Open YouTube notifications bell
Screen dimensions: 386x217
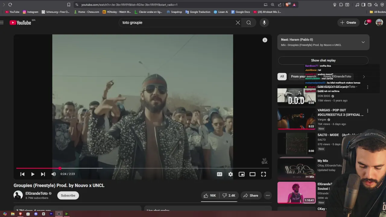[x=366, y=23]
